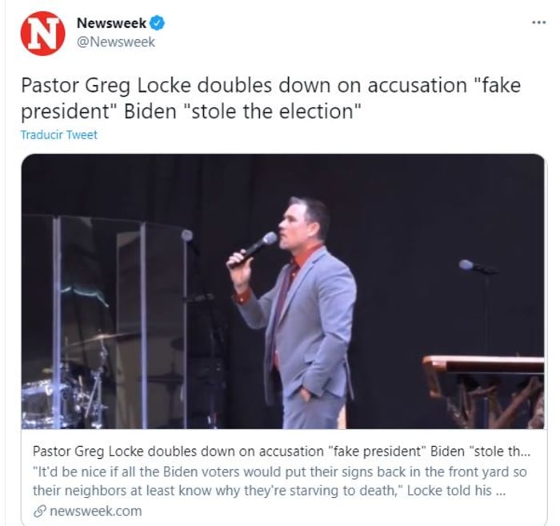The width and height of the screenshot is (560, 526).
Task: Click the blue verified badge
Action: (x=157, y=23)
